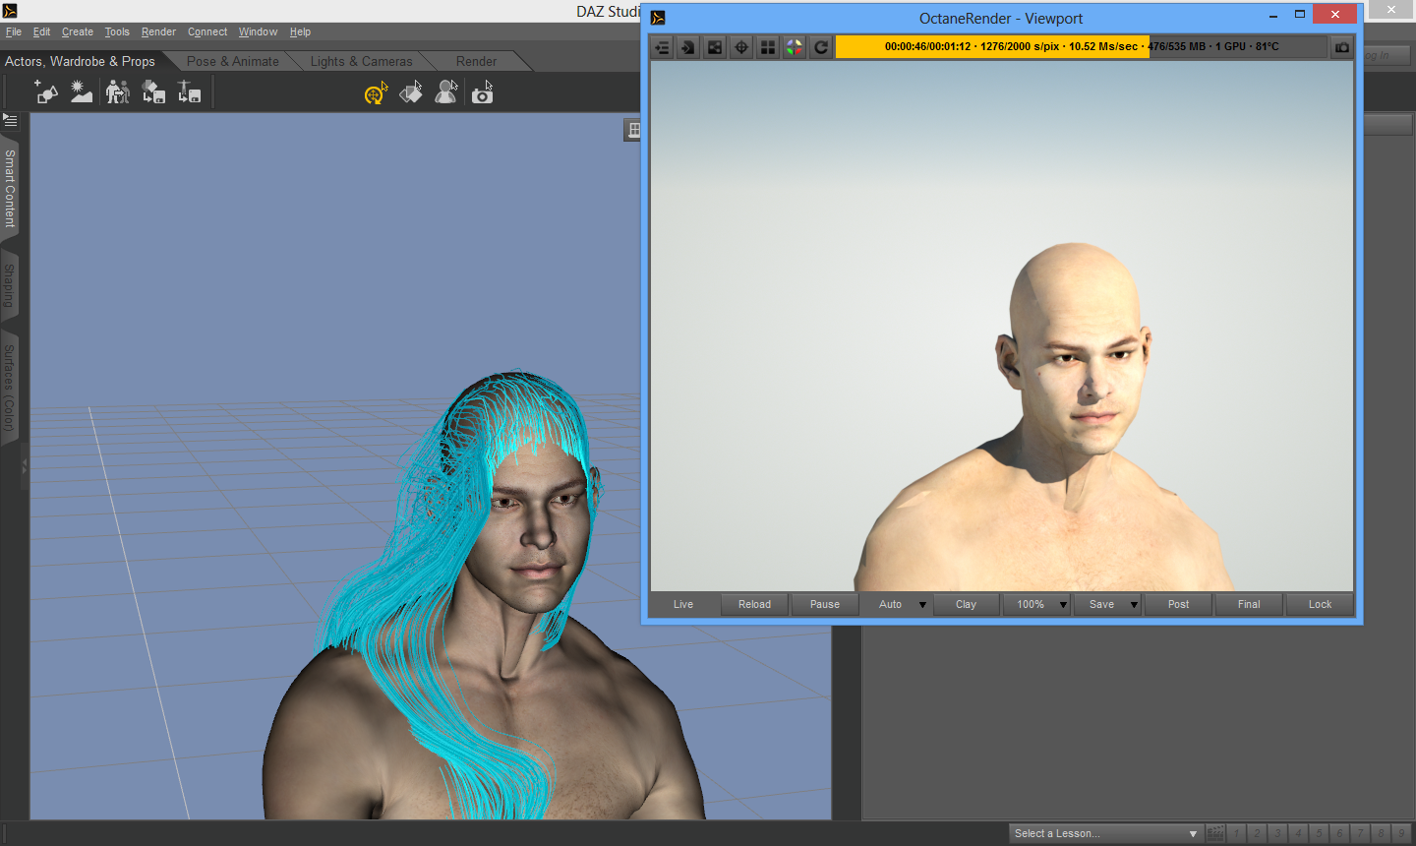Click the create primitive icon in DAZ toolbar
This screenshot has width=1416, height=846.
click(x=46, y=92)
